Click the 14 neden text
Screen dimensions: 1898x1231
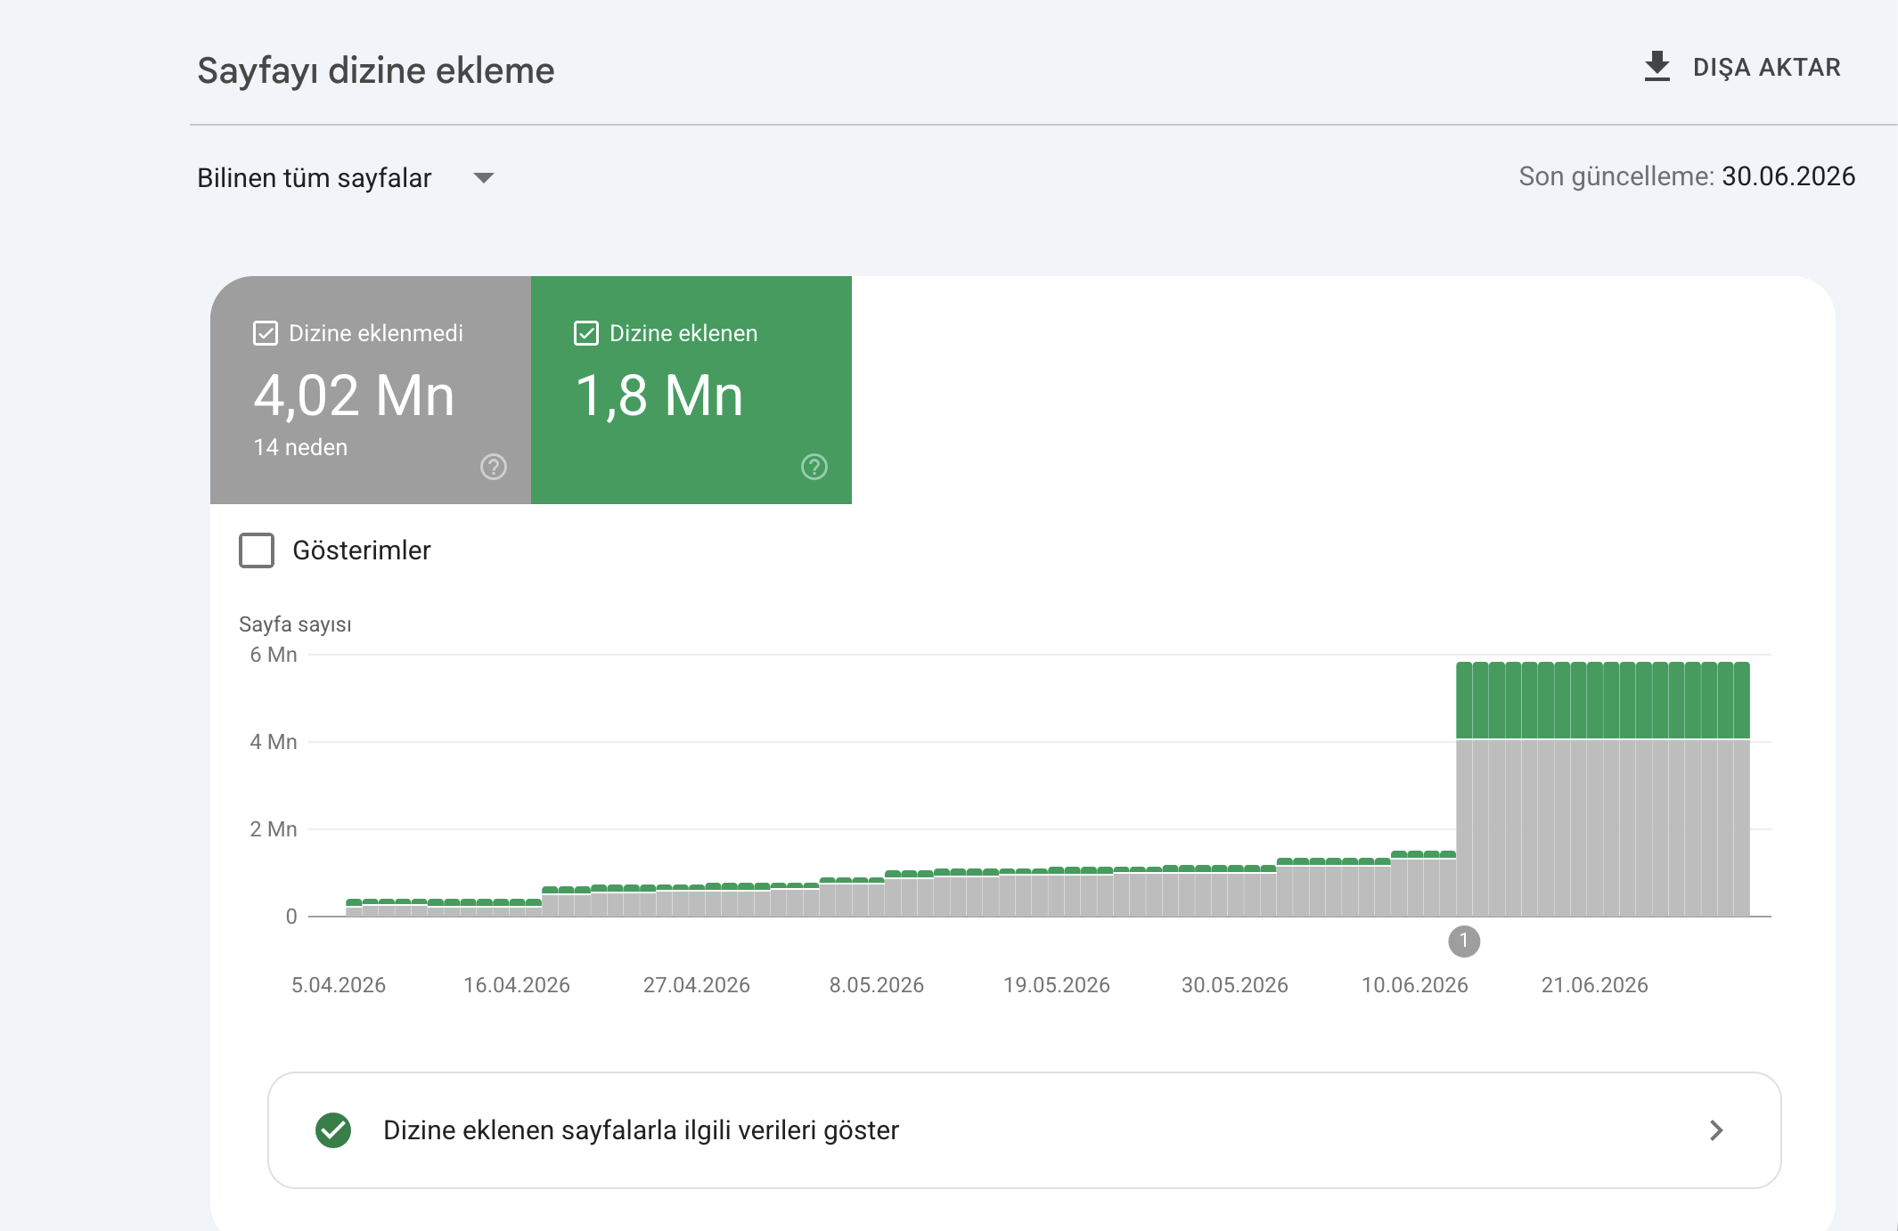coord(301,447)
